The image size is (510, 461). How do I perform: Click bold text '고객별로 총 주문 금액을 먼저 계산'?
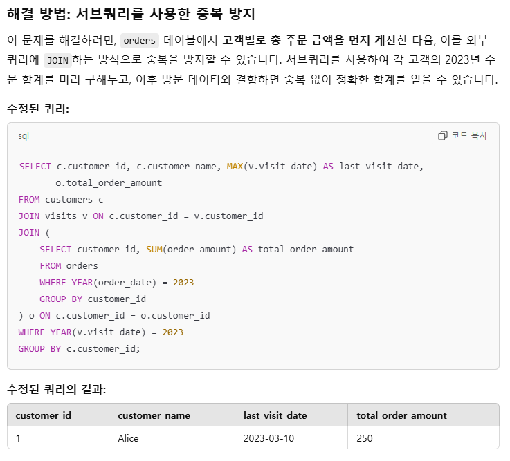point(309,40)
